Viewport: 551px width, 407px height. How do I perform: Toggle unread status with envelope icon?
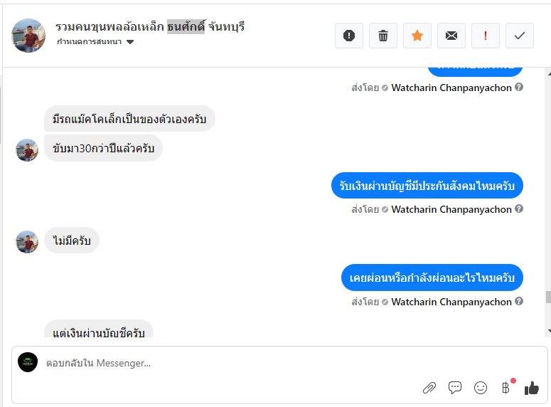[x=451, y=36]
